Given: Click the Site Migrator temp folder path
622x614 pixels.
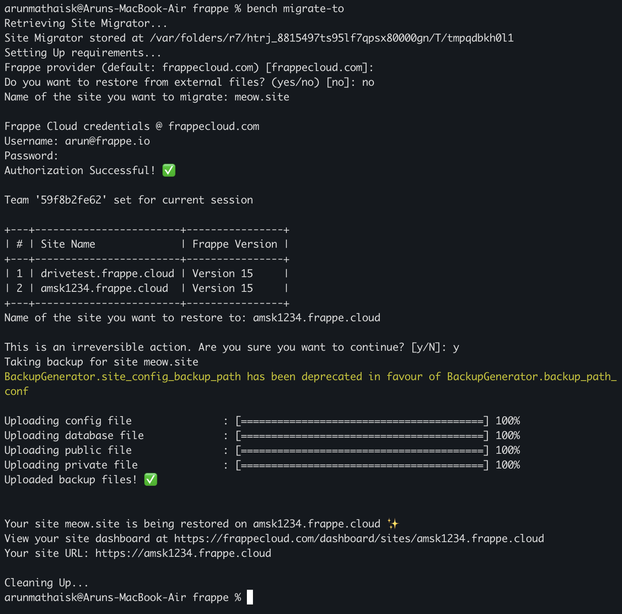Looking at the screenshot, I should pyautogui.click(x=332, y=38).
